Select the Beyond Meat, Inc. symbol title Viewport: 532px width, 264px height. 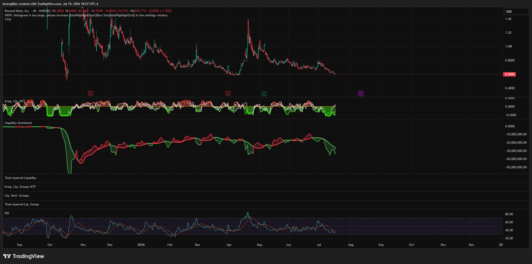[17, 11]
